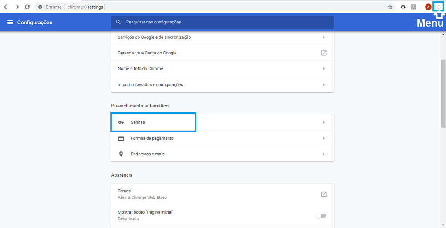
Task: Open Chrome's three-dot menu
Action: click(x=438, y=7)
